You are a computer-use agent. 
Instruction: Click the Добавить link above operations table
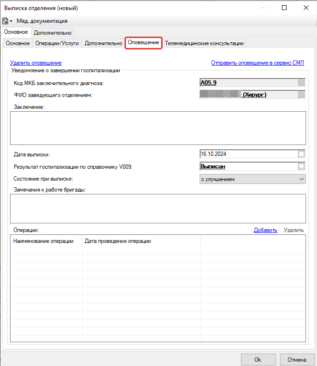pos(265,230)
